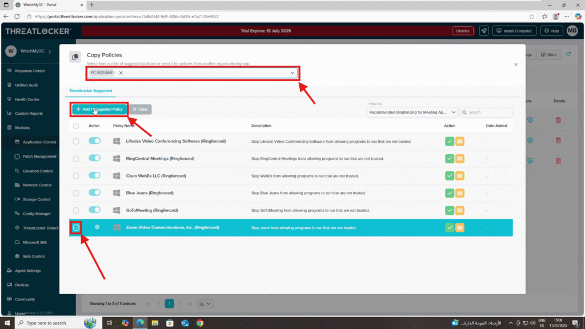Click the Windows taskbar search box
The height and width of the screenshot is (329, 585).
(x=58, y=323)
